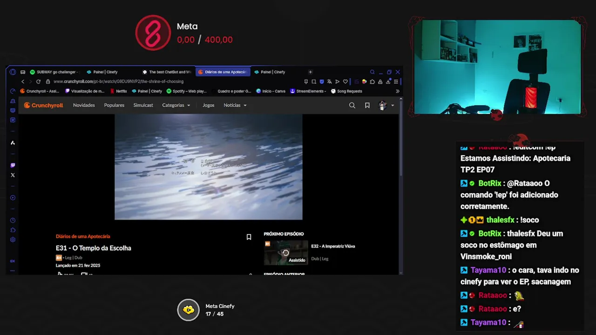The image size is (596, 335).
Task: Open StreamElements bookmark
Action: click(x=308, y=91)
